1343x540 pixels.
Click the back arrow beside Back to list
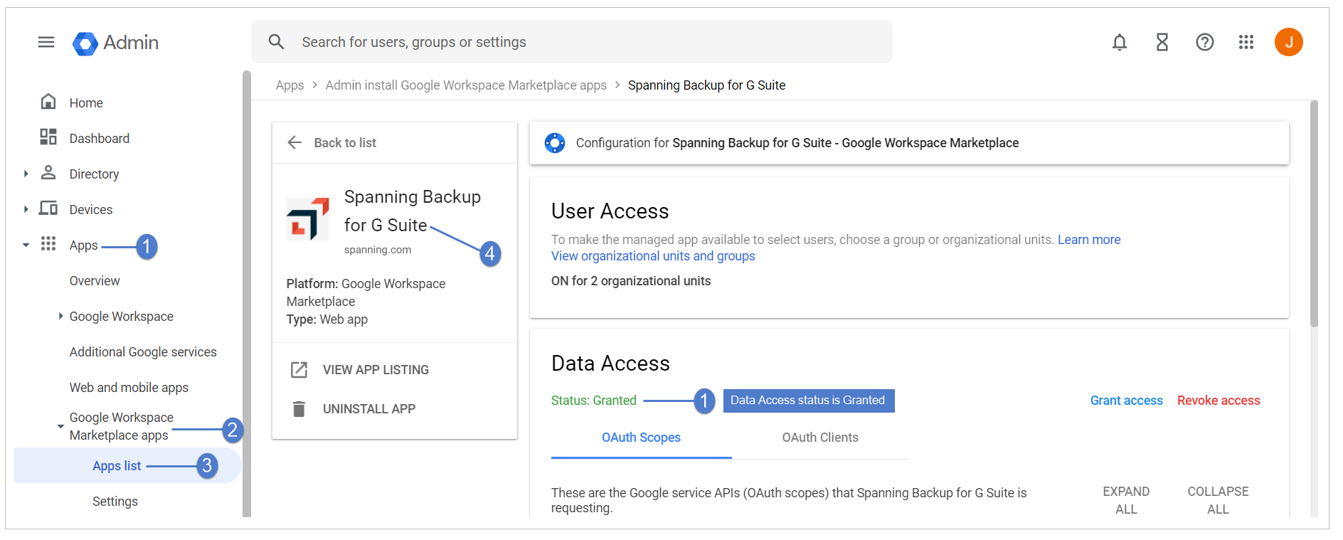294,142
